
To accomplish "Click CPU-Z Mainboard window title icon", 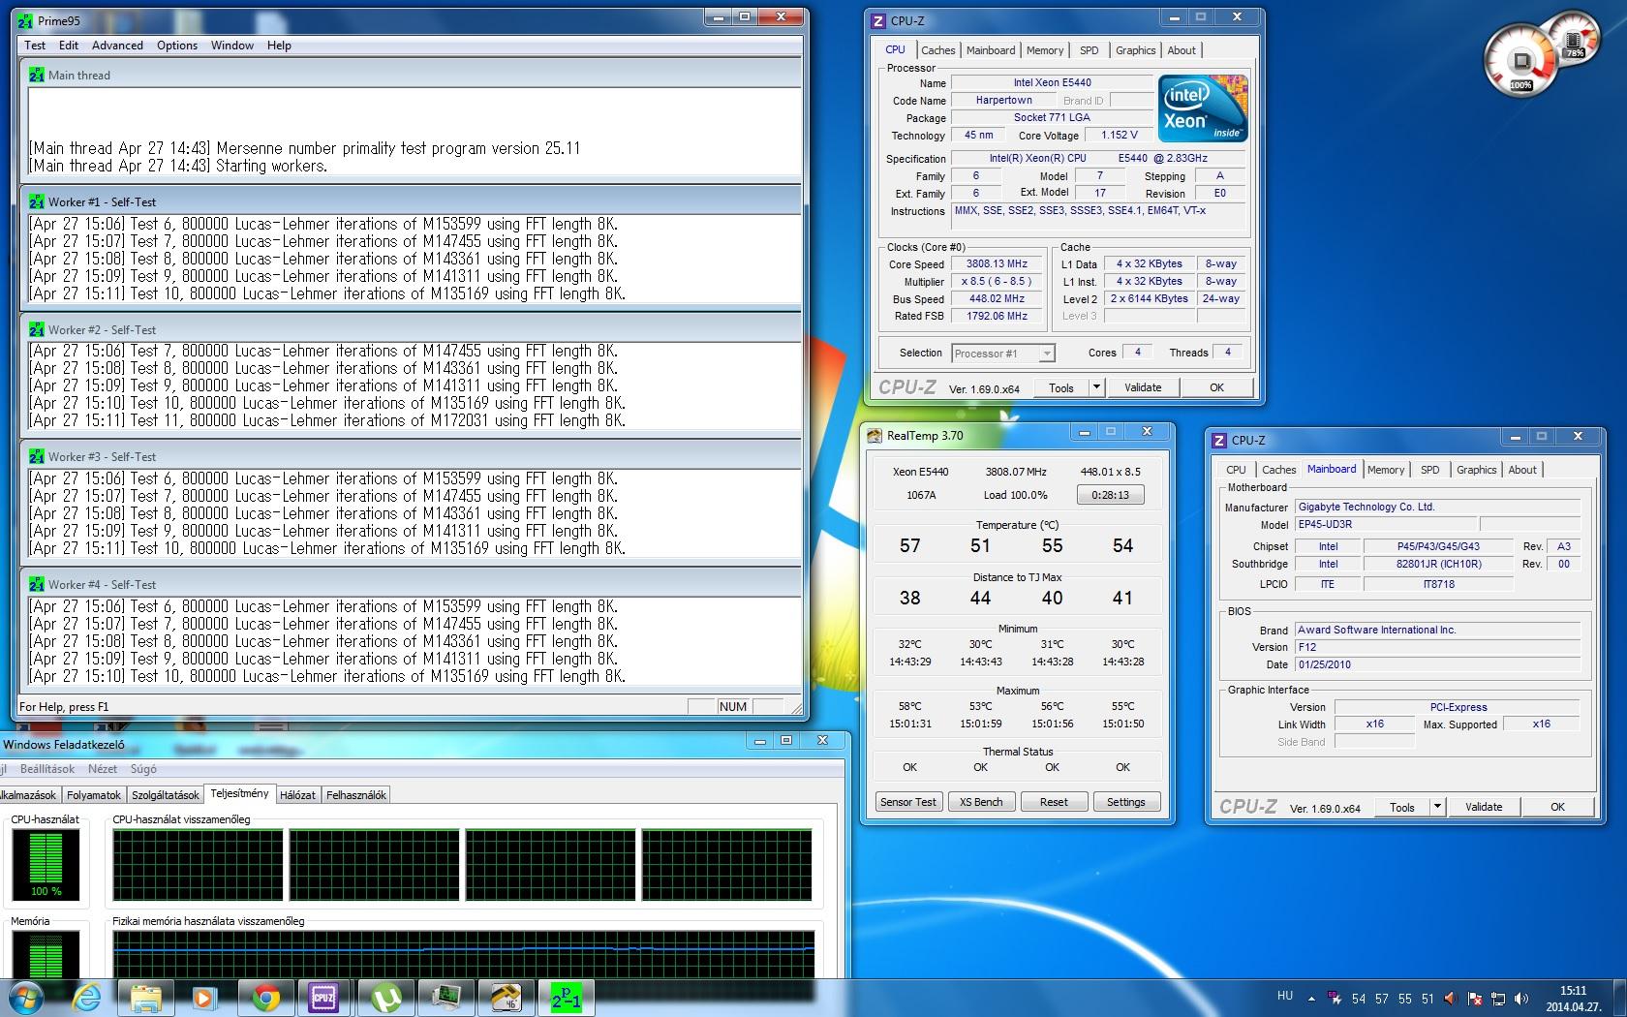I will 1219,440.
